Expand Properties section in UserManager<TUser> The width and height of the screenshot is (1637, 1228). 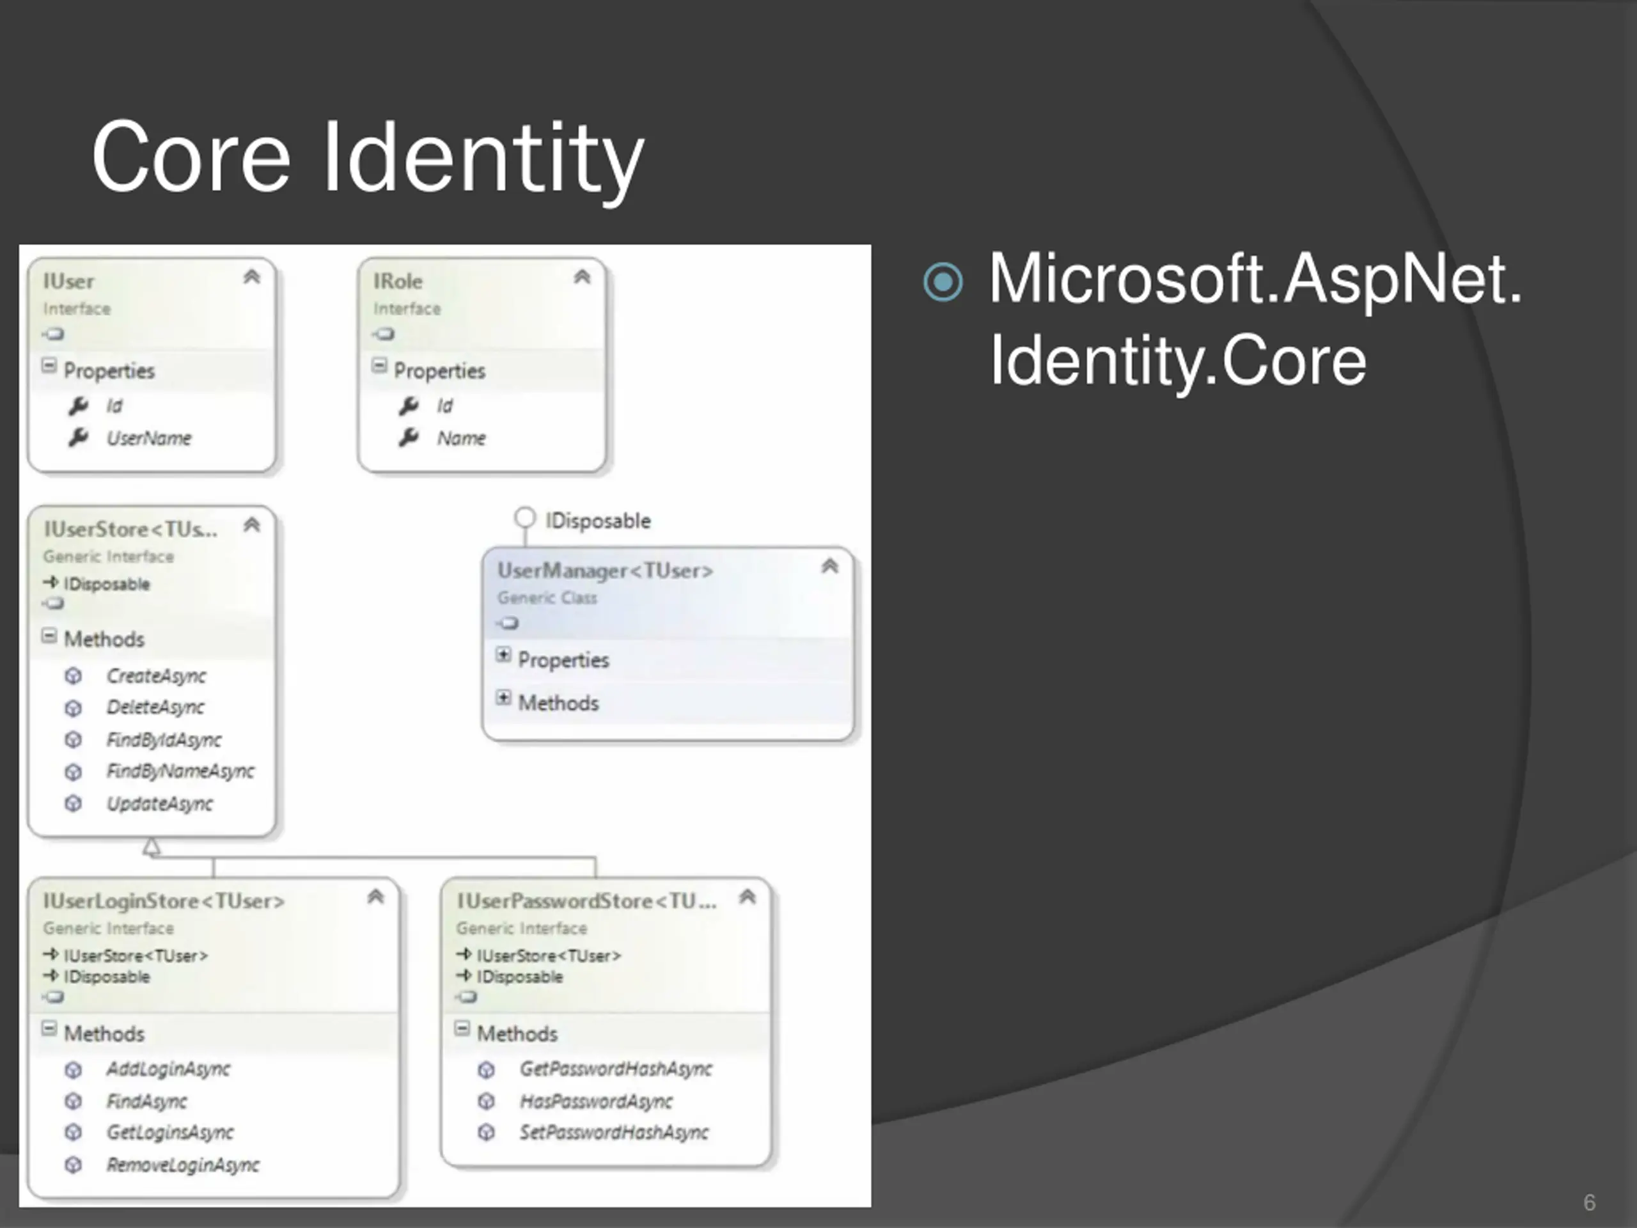[503, 655]
